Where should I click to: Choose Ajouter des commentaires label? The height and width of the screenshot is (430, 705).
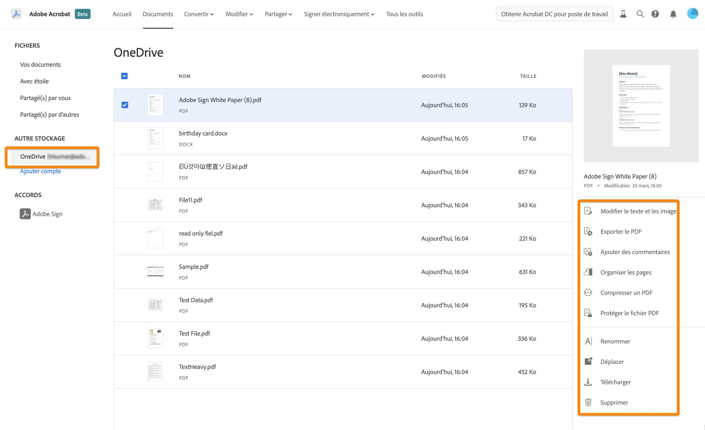pos(635,252)
